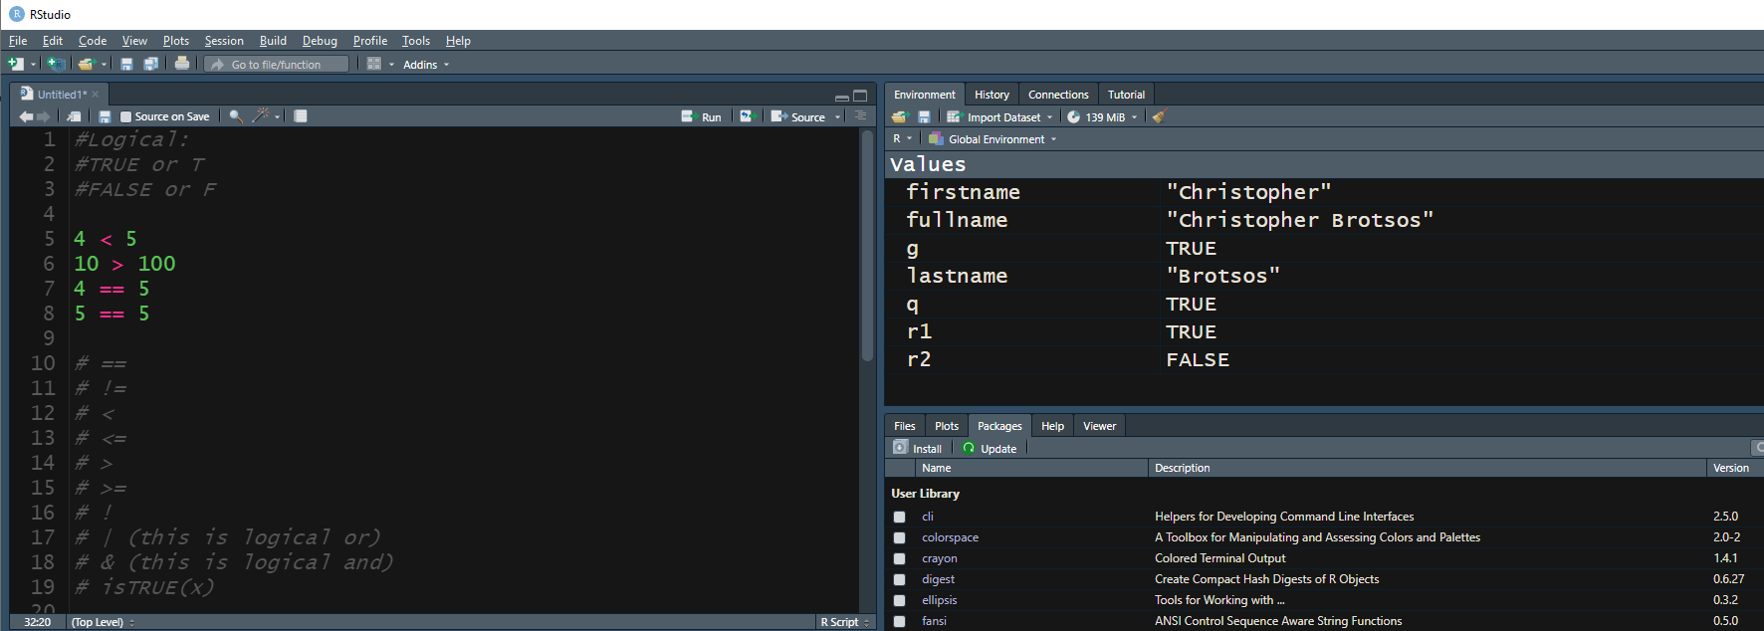The width and height of the screenshot is (1764, 631).
Task: Show document outline icon
Action: tap(860, 116)
